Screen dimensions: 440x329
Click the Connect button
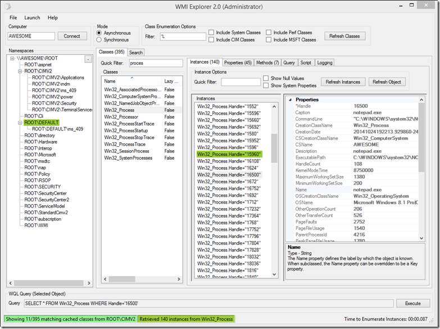[72, 36]
